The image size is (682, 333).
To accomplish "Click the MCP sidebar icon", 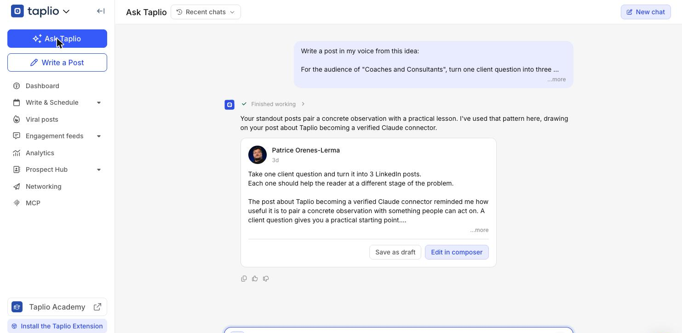I will point(17,203).
